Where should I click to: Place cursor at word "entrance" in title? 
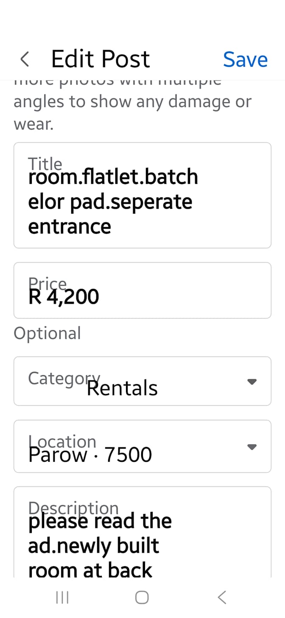click(70, 226)
